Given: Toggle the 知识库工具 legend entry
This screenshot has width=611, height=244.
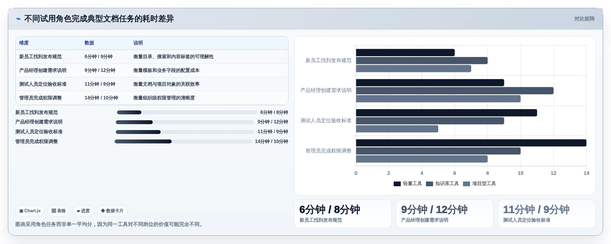Looking at the screenshot, I should coord(442,184).
